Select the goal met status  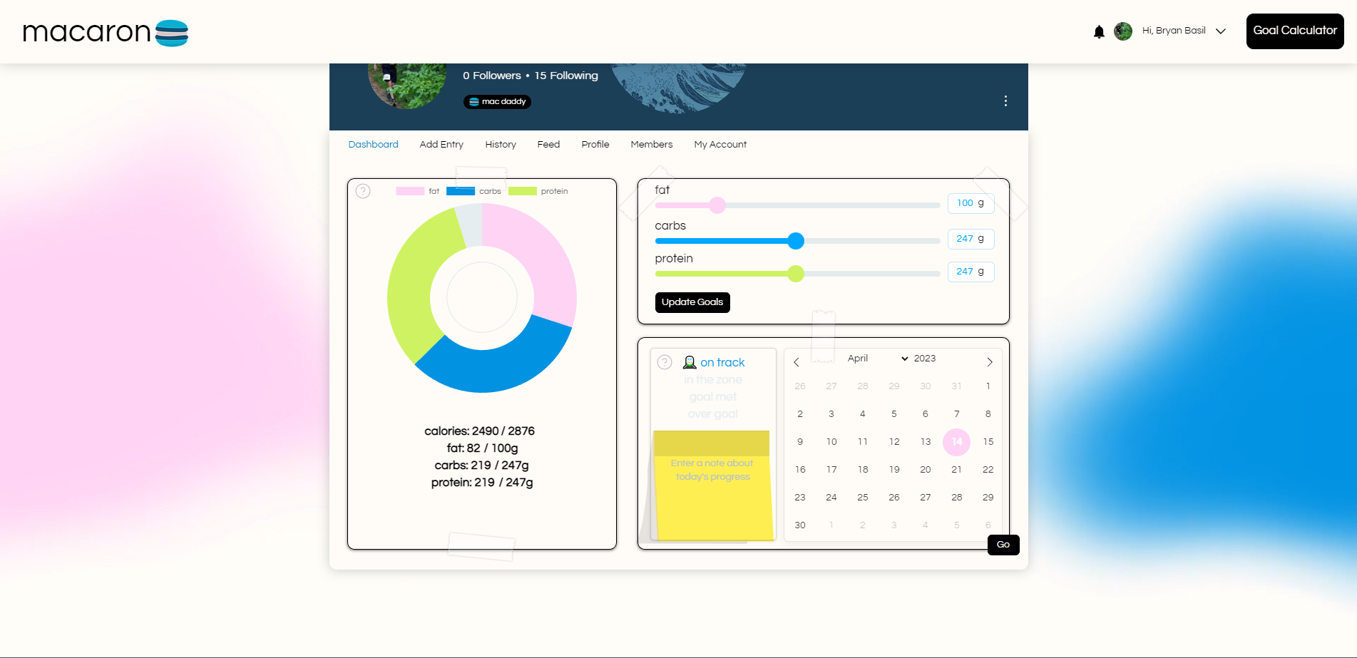point(713,397)
